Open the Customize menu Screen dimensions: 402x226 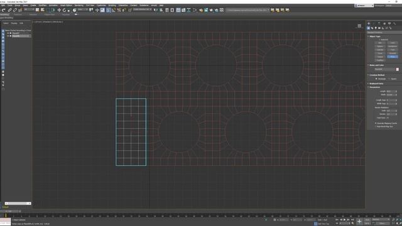click(x=101, y=5)
